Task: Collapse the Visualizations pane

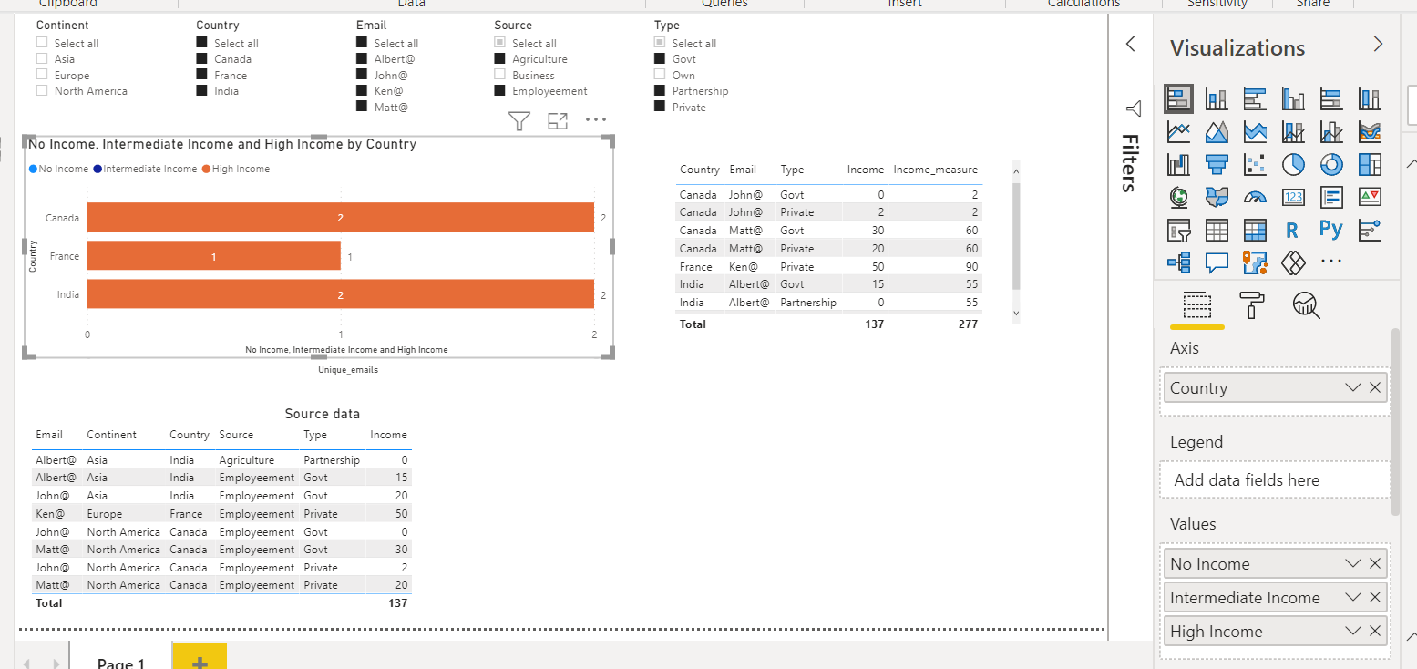Action: coord(1378,44)
